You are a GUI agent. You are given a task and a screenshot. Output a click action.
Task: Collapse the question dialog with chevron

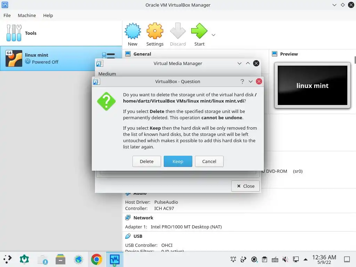point(251,81)
